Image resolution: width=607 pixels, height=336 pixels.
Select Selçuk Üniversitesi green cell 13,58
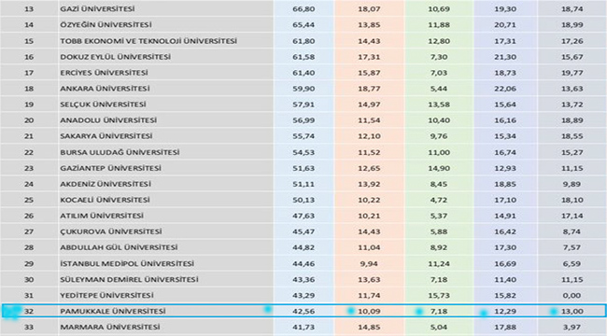click(x=439, y=105)
